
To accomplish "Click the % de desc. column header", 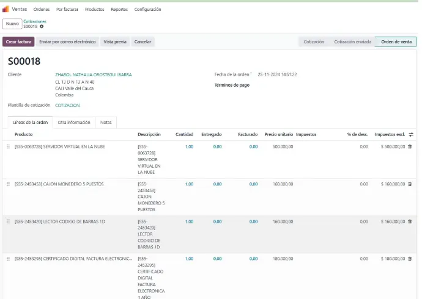I will pyautogui.click(x=357, y=134).
